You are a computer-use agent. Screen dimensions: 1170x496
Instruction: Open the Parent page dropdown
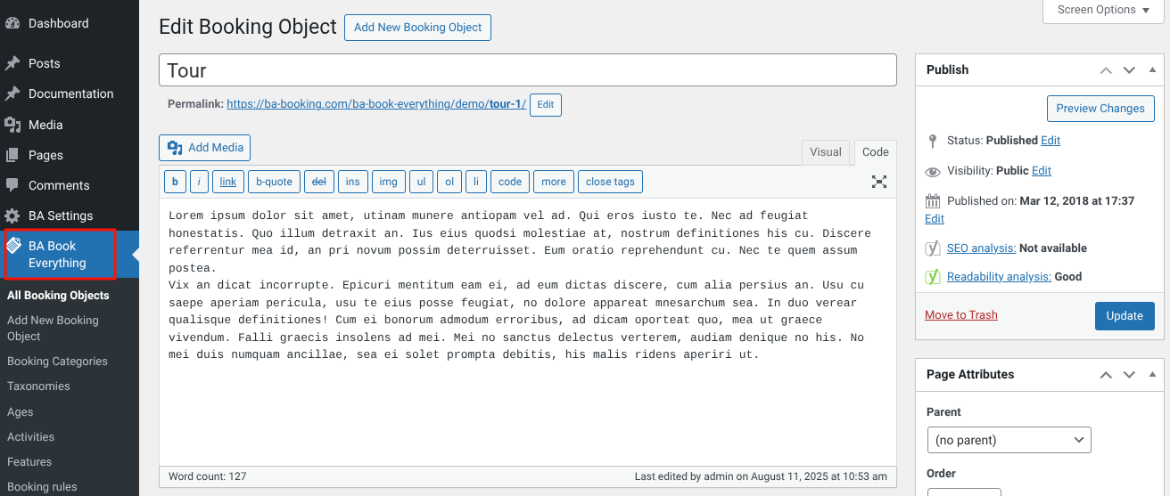pyautogui.click(x=1009, y=440)
